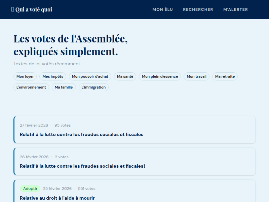Image resolution: width=269 pixels, height=202 pixels.
Task: Click the green "Adopté" status badge
Action: pos(30,189)
